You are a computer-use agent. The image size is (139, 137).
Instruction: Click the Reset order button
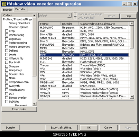(19, 109)
